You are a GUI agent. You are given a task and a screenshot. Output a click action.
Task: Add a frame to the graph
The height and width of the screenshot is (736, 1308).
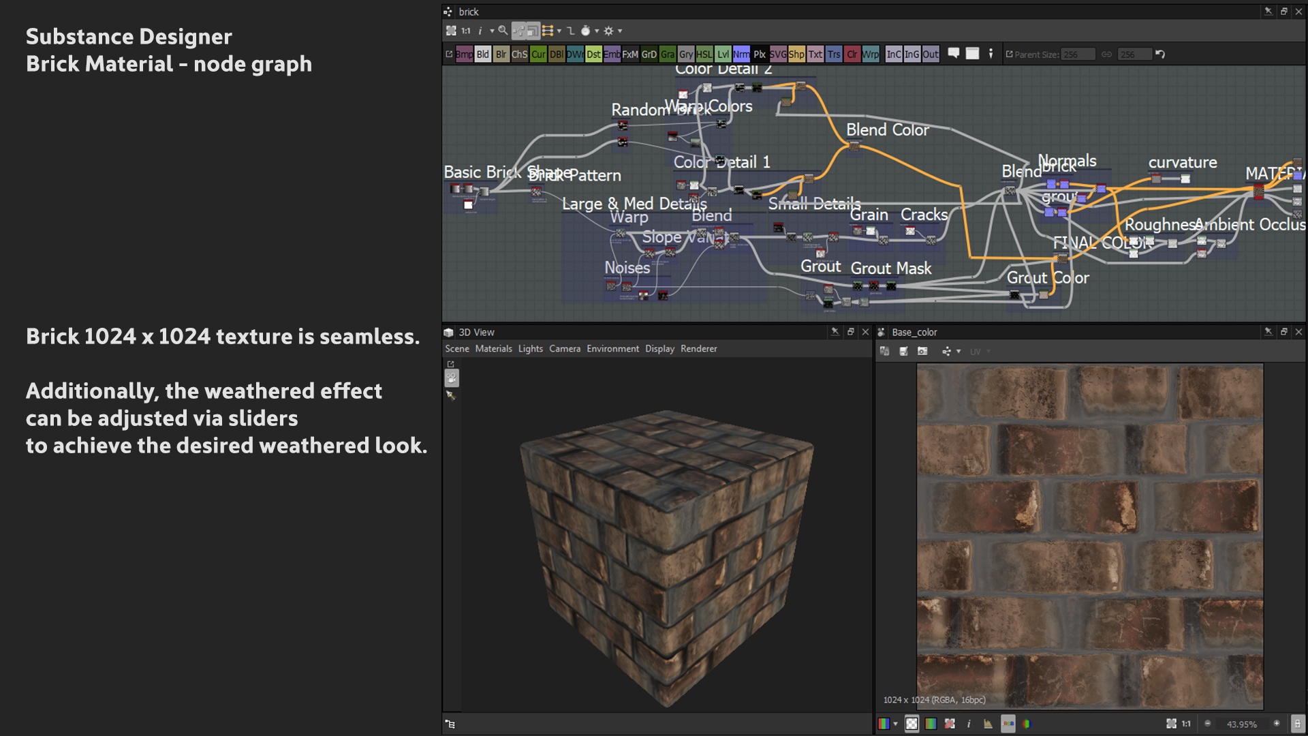pos(973,53)
